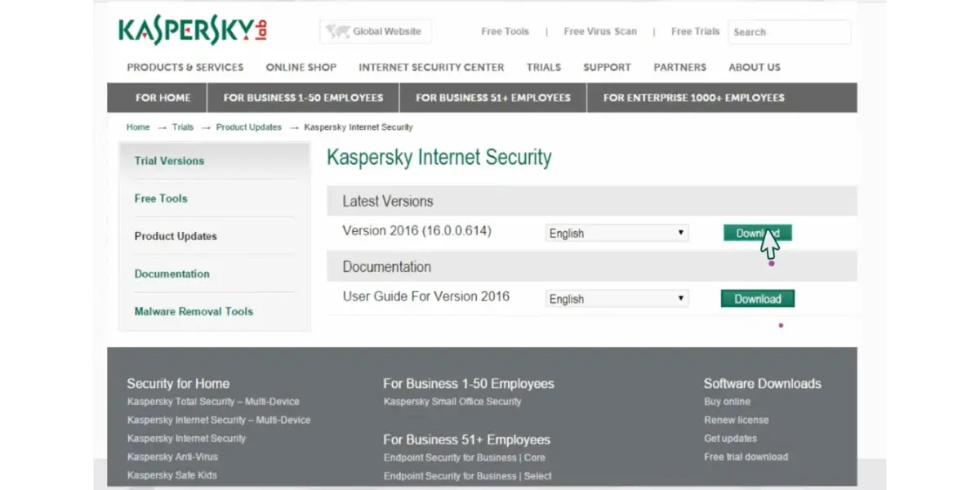The height and width of the screenshot is (490, 980).
Task: Open the Free Tools header link
Action: [505, 32]
